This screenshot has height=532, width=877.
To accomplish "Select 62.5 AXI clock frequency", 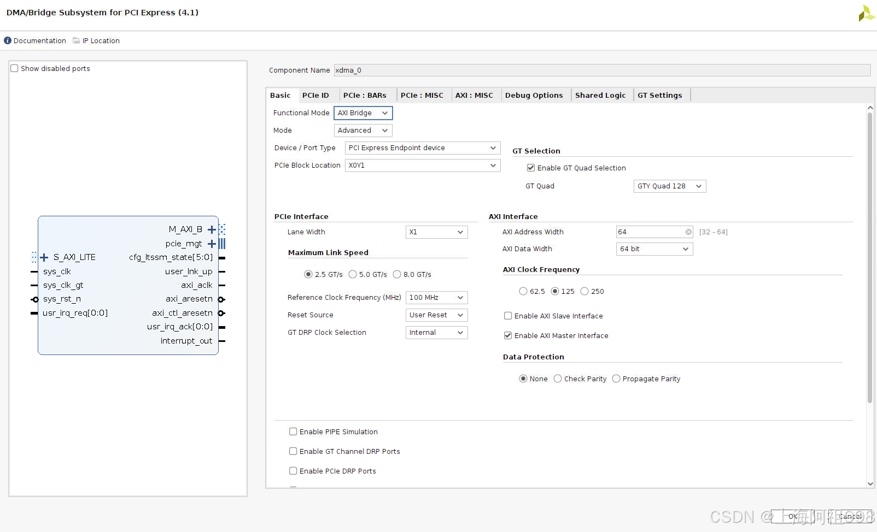I will tap(523, 292).
